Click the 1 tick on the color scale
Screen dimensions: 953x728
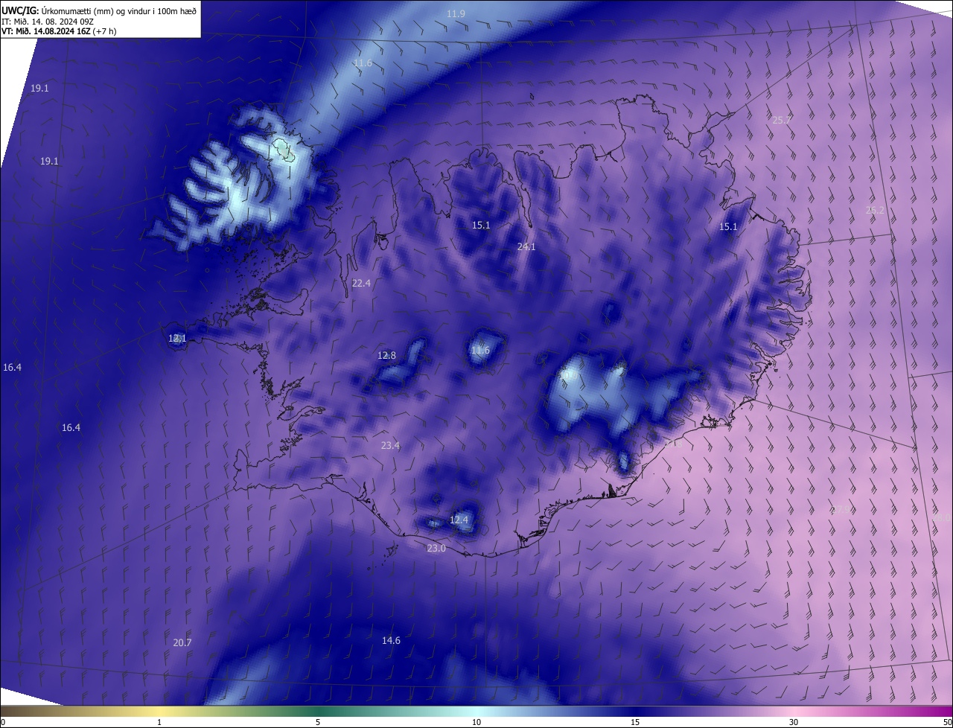tap(159, 722)
